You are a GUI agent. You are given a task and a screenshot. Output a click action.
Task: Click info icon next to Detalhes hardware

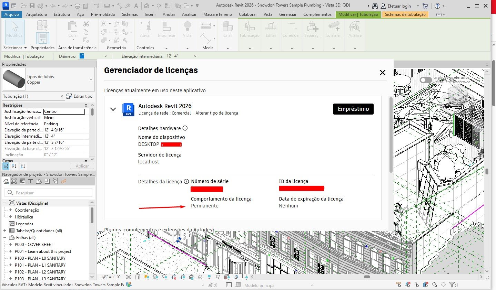[185, 128]
